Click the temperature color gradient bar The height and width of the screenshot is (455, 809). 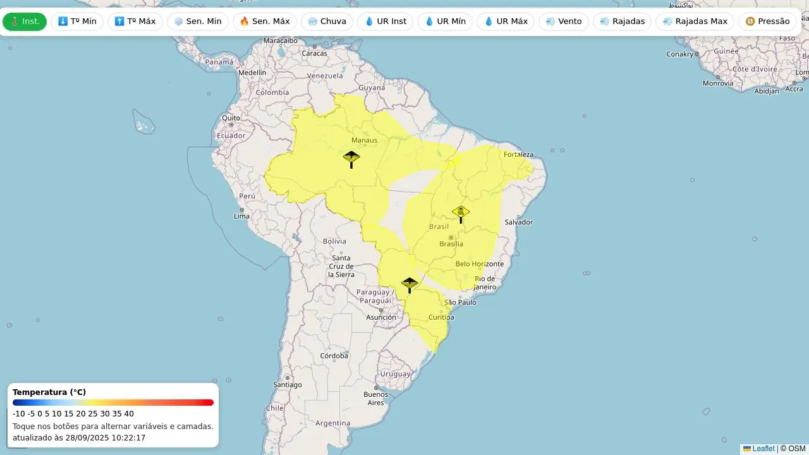point(113,403)
